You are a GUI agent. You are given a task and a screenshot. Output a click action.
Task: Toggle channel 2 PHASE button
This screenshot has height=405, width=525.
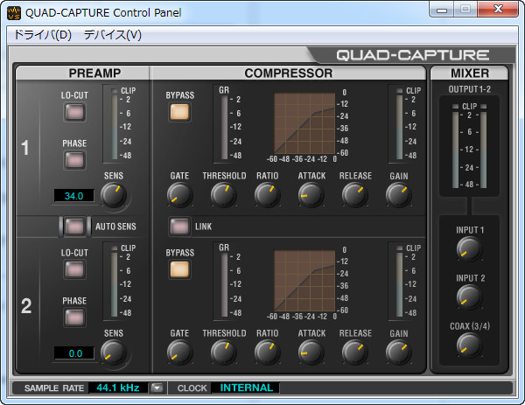(x=74, y=317)
